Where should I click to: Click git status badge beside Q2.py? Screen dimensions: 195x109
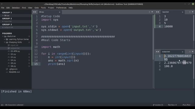click(29, 54)
